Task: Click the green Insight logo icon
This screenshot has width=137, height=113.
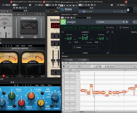Action: (x=63, y=22)
